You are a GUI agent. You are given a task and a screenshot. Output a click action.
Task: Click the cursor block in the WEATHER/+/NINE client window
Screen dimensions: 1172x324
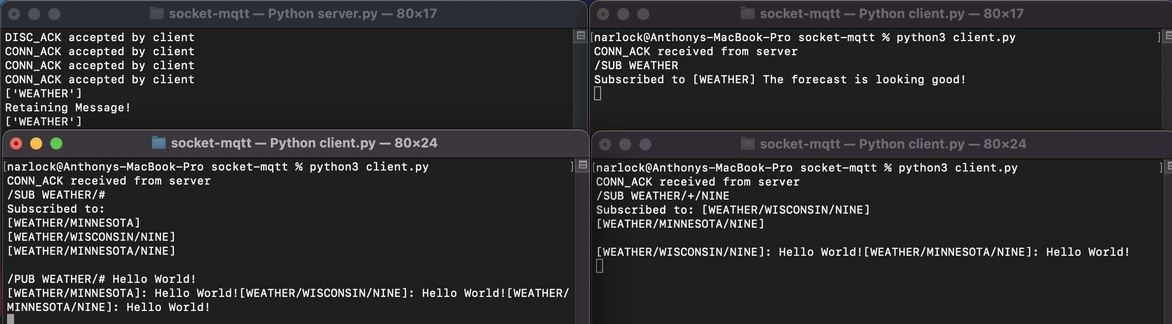[x=600, y=266]
